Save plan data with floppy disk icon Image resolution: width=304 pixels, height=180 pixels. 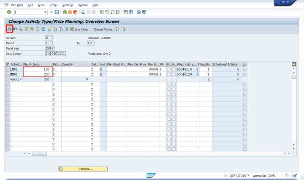coord(57,12)
